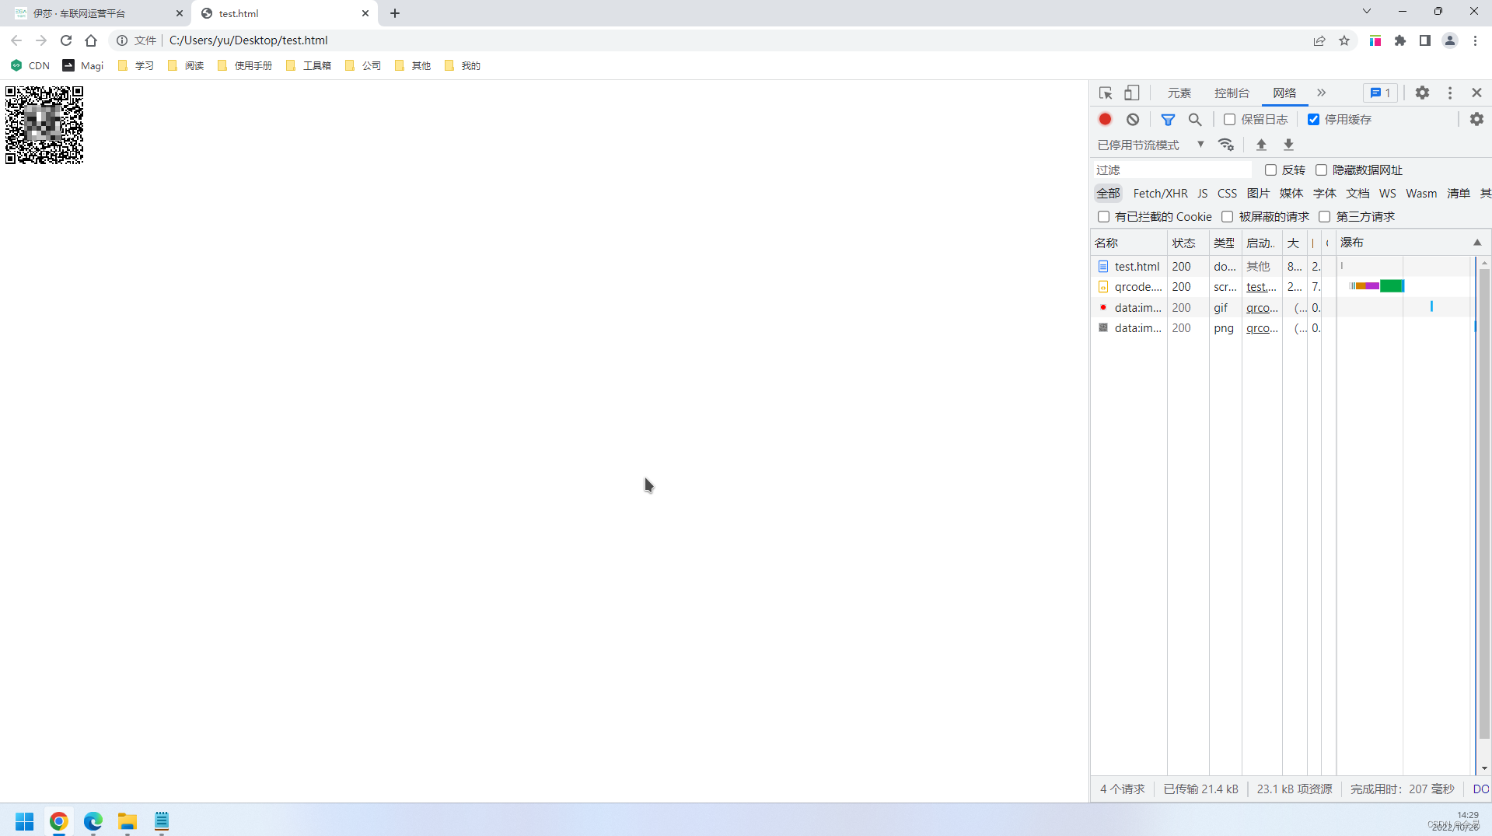Click the network table vertical scrollbar
Viewport: 1492px width, 836px height.
(x=1483, y=505)
